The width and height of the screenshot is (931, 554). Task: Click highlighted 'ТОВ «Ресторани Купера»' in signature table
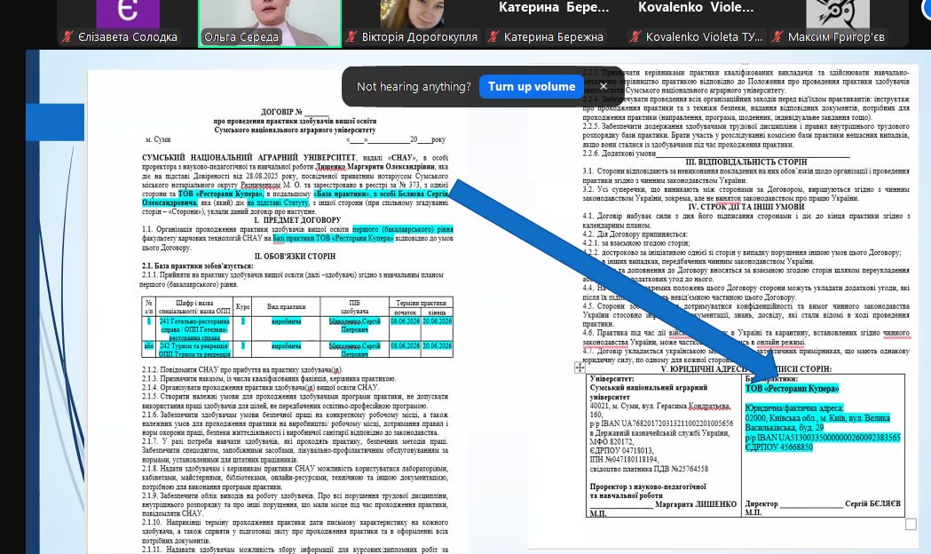(x=792, y=389)
